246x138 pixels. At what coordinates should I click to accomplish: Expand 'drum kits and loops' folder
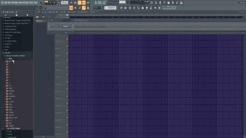click(12, 32)
